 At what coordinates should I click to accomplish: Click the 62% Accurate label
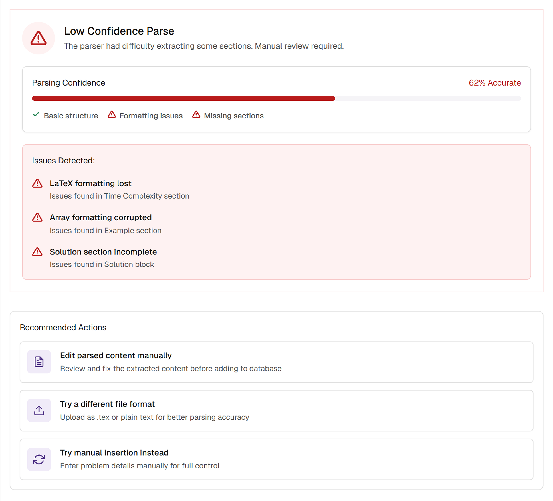coord(495,83)
